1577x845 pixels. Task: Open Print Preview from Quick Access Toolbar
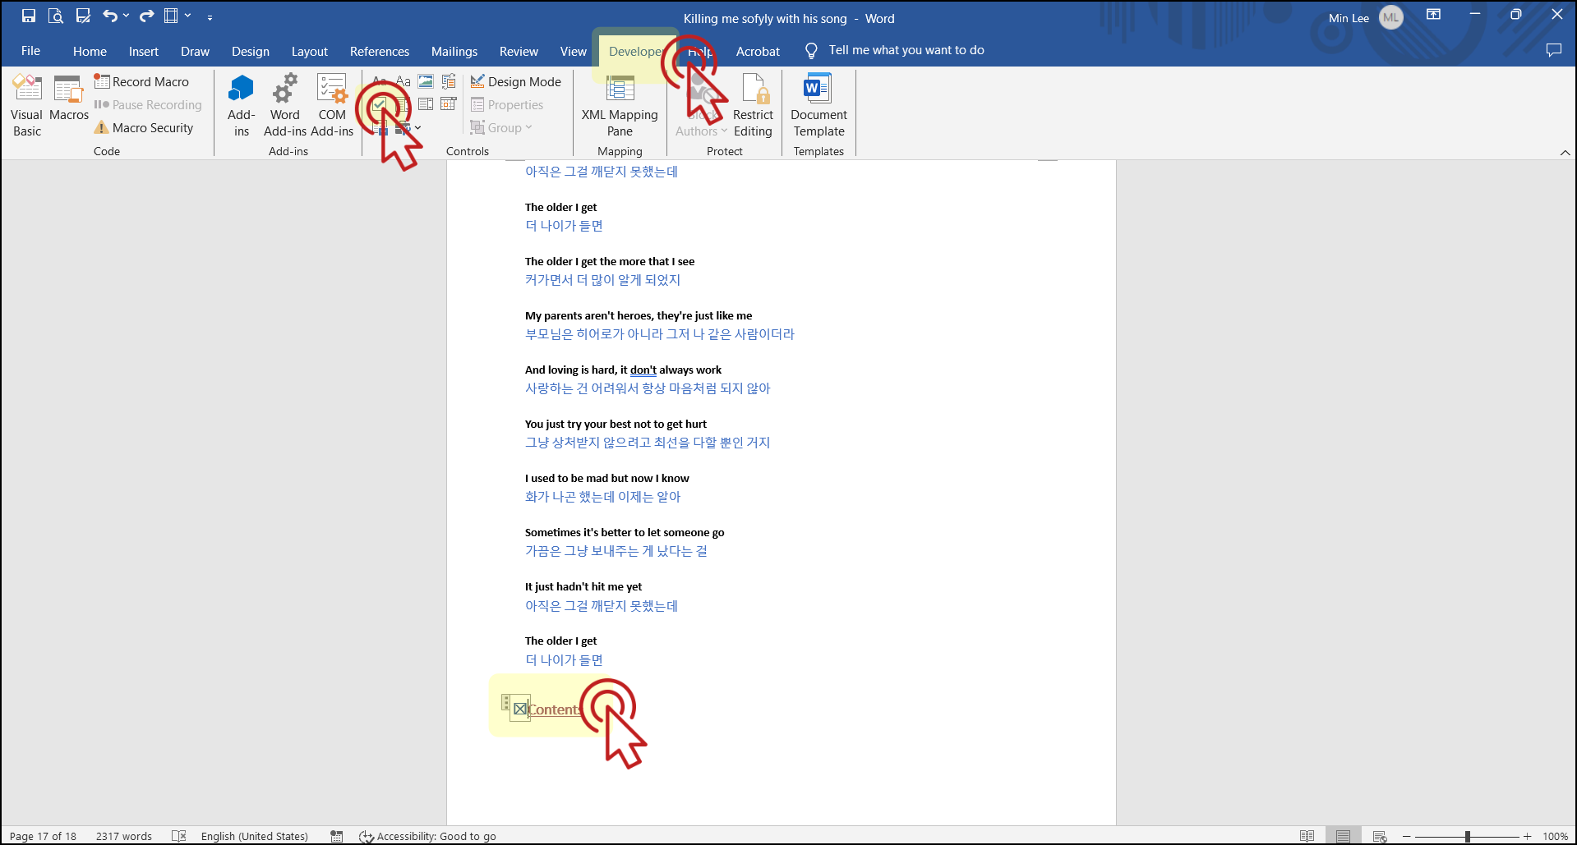[x=56, y=16]
